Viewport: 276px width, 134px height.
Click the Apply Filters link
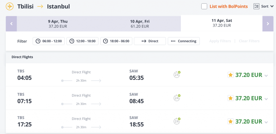point(220,41)
